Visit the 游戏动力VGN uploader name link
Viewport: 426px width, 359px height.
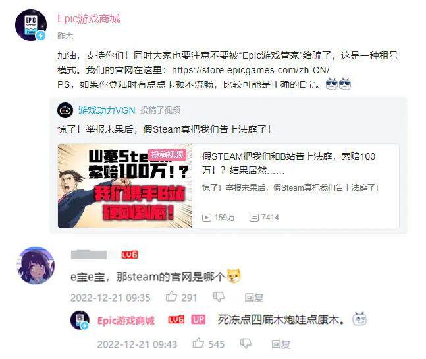107,110
